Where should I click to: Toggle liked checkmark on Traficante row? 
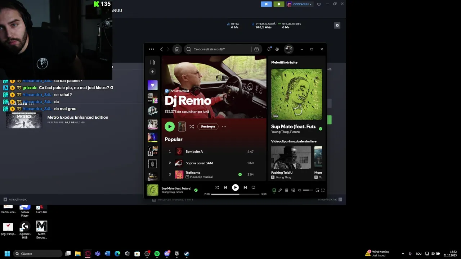240,174
